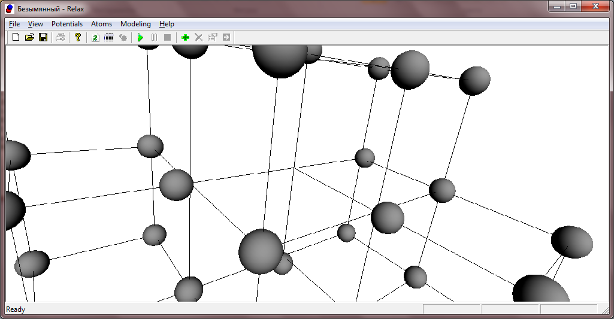This screenshot has height=319, width=614.
Task: Add an atom with the green plus icon
Action: [x=185, y=37]
